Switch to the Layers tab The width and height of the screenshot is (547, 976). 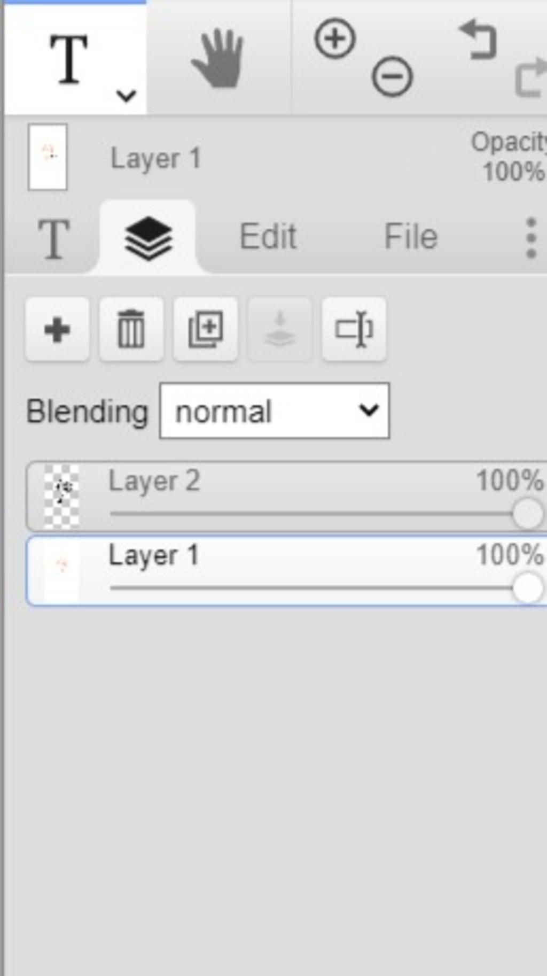[148, 238]
